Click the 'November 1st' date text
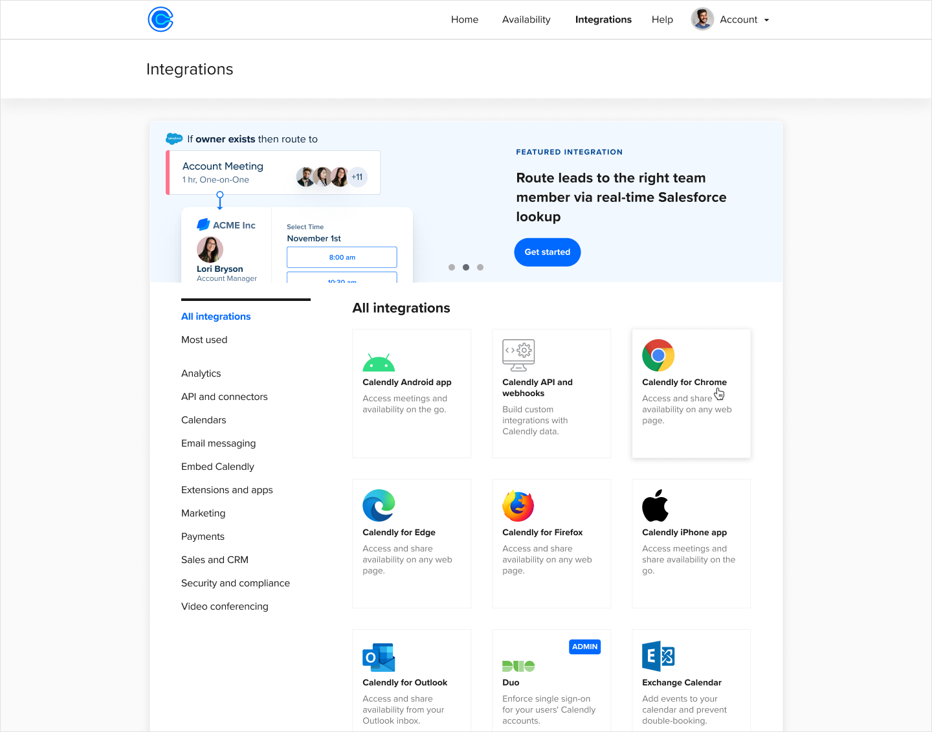The height and width of the screenshot is (732, 932). coord(314,238)
